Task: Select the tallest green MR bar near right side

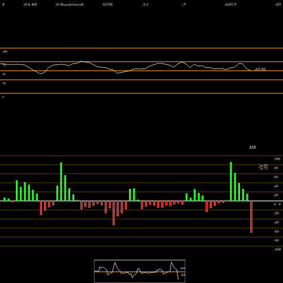Action: coord(231,182)
